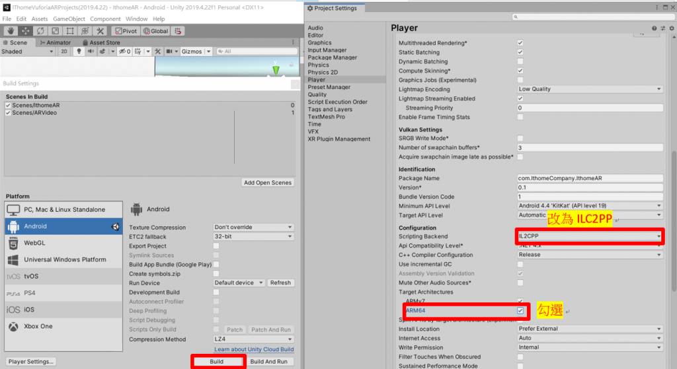
Task: Open ETC2 fallback dropdown
Action: point(253,237)
